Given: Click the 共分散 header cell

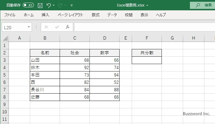Looking at the screenshot, I should [x=147, y=53].
